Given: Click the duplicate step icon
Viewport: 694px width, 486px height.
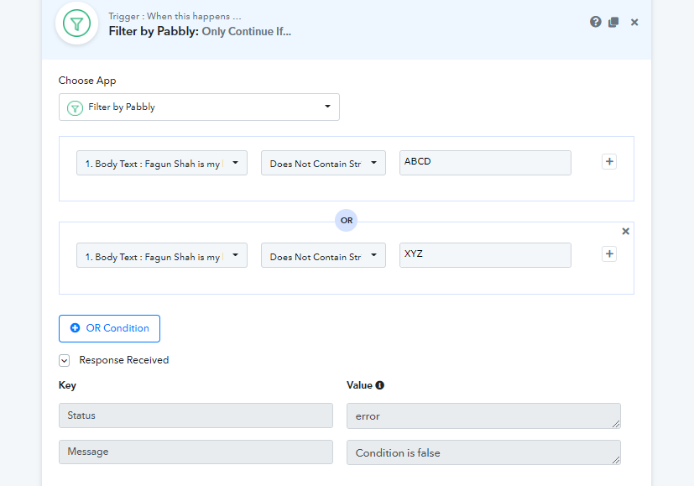Looking at the screenshot, I should coord(613,22).
